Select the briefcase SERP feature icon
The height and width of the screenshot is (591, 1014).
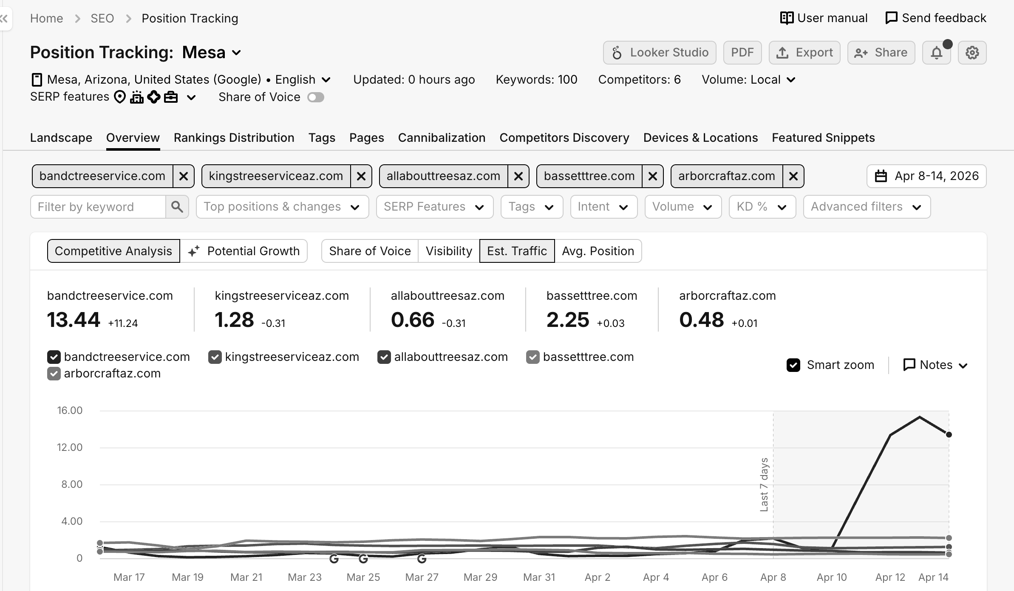point(171,97)
